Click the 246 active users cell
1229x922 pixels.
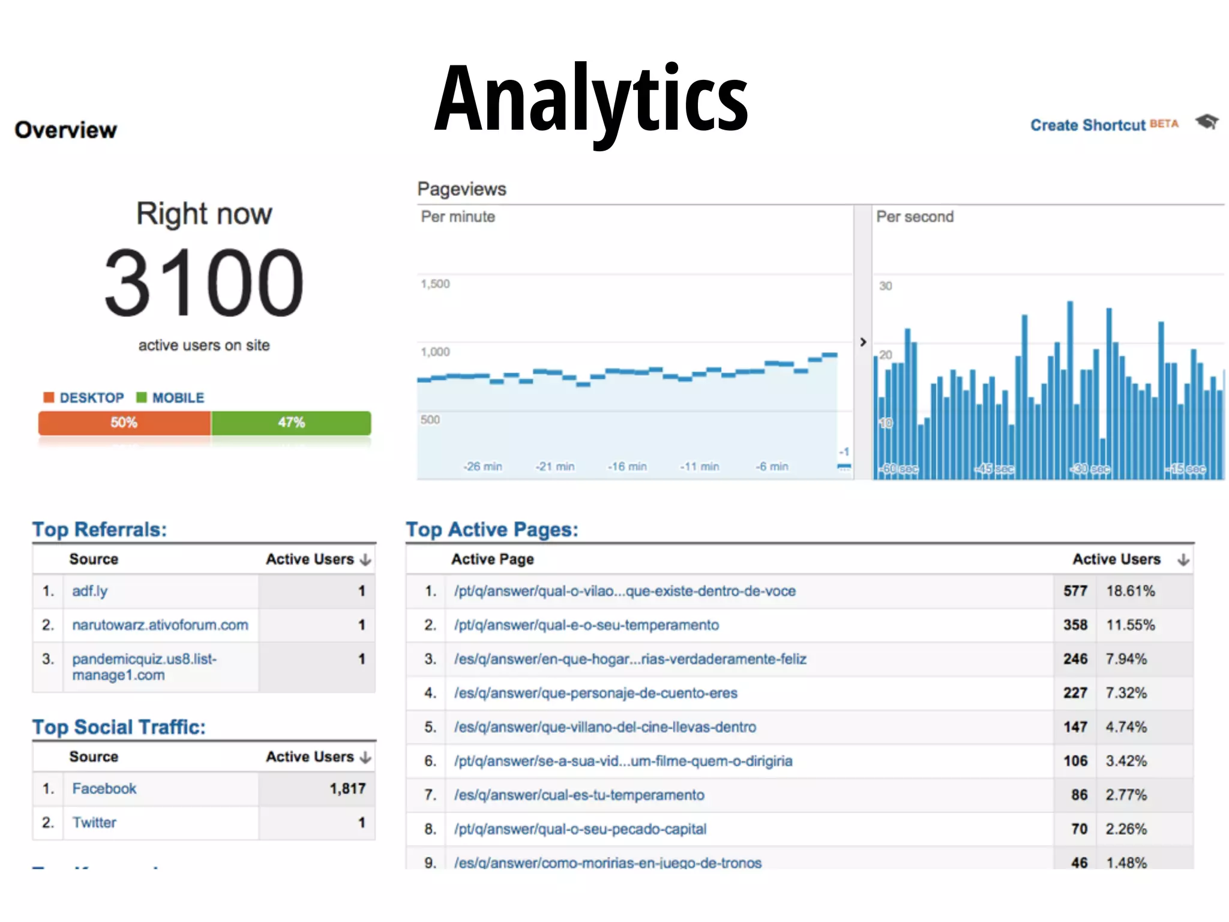pos(1075,659)
